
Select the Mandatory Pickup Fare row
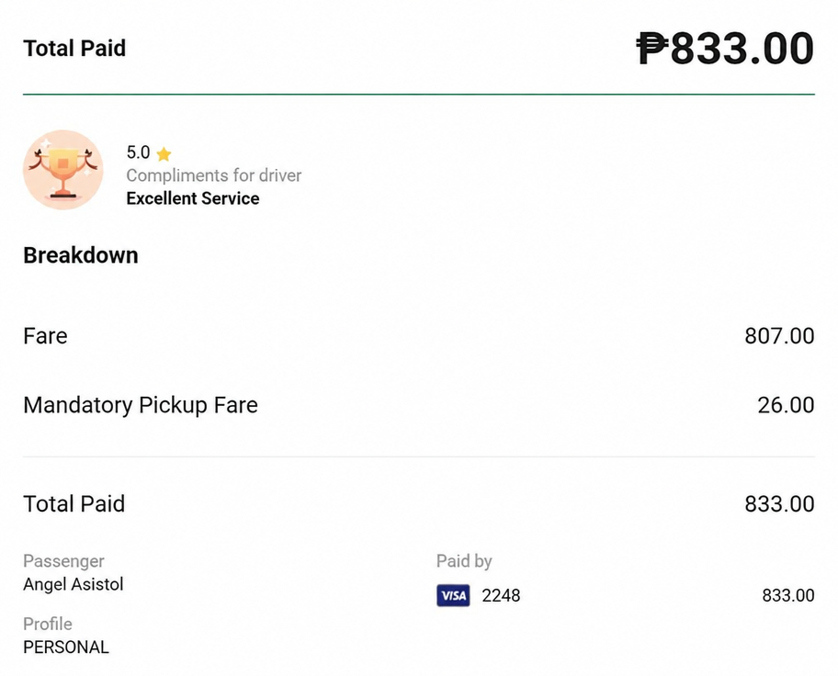419,405
